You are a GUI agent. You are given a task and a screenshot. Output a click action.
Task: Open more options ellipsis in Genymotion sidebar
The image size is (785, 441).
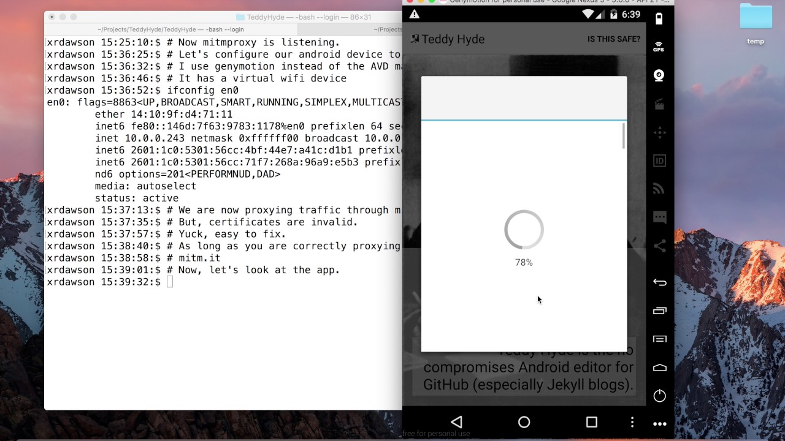(659, 424)
